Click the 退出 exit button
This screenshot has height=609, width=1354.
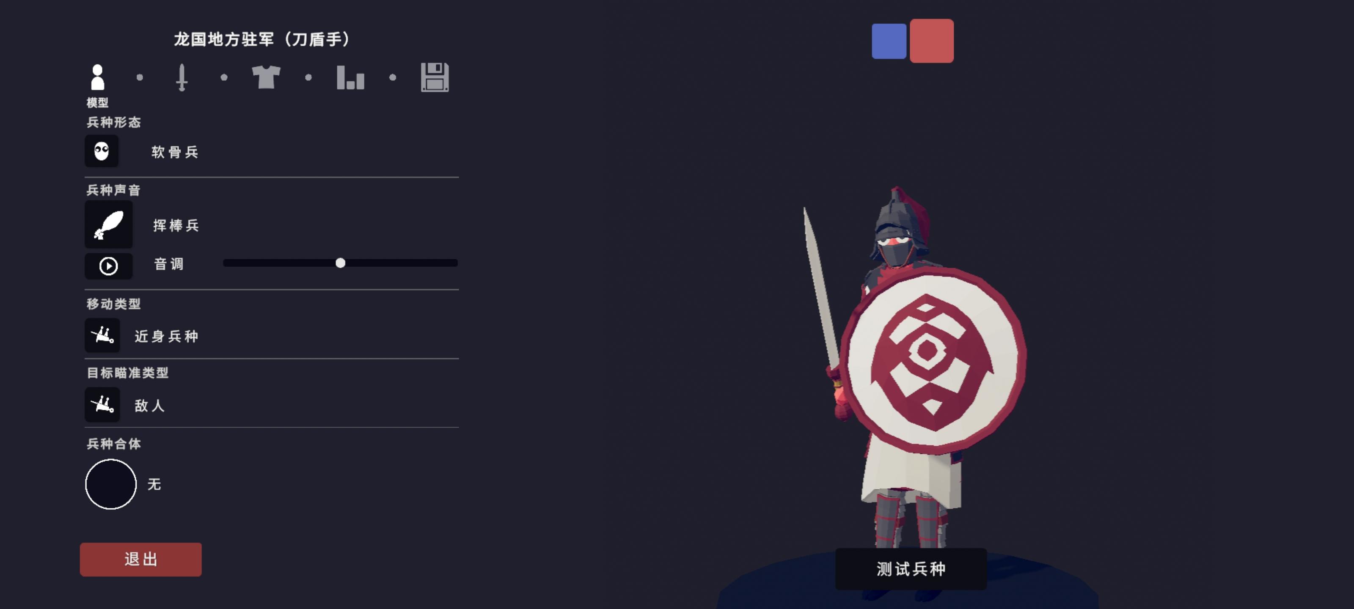141,560
